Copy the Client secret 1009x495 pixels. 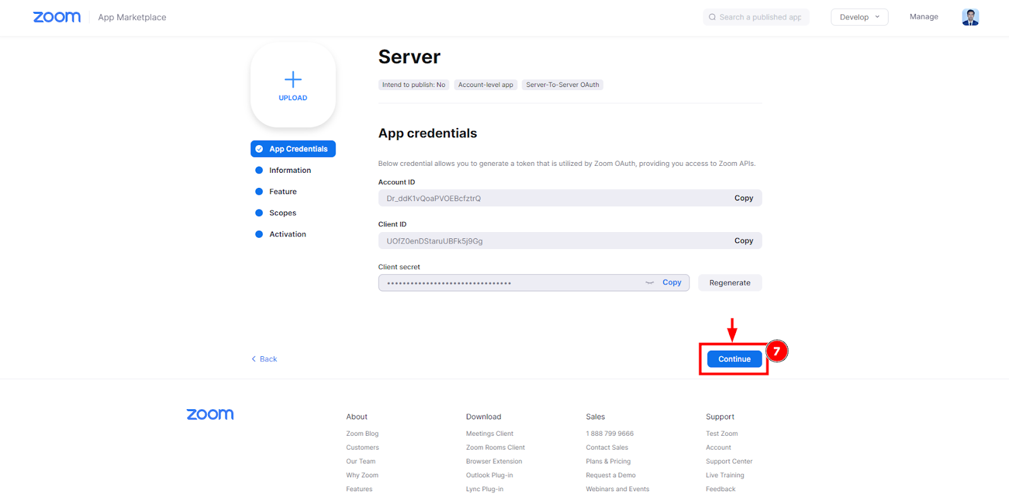coord(672,282)
